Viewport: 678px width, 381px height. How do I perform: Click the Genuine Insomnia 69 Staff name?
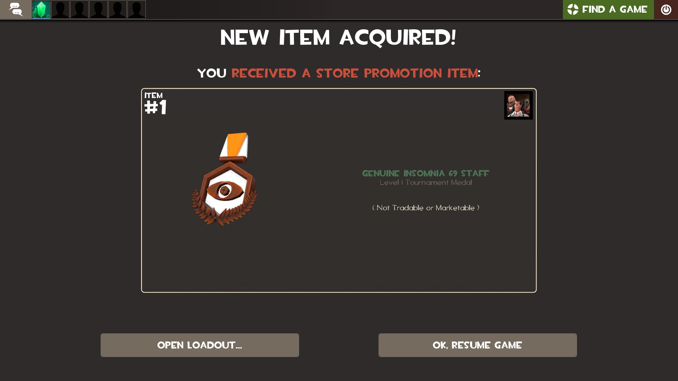click(x=426, y=173)
